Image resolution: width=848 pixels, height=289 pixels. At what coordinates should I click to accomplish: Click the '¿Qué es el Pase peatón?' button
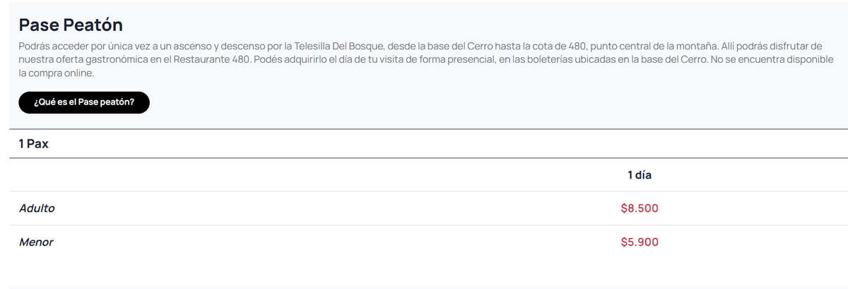pyautogui.click(x=84, y=103)
